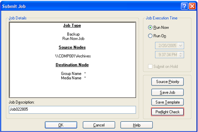Click the Job Execution Time group label
198x132 pixels.
(162, 18)
